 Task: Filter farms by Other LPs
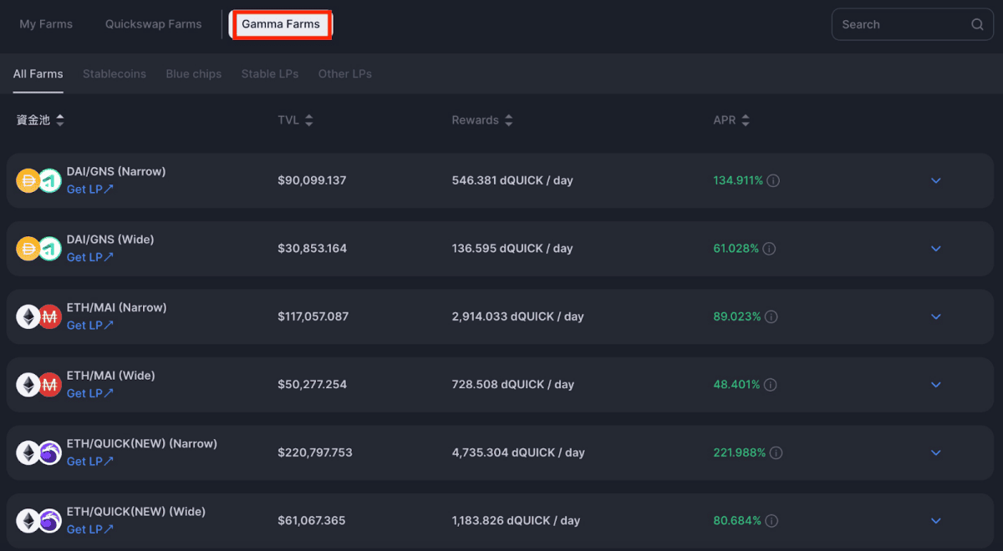tap(345, 73)
